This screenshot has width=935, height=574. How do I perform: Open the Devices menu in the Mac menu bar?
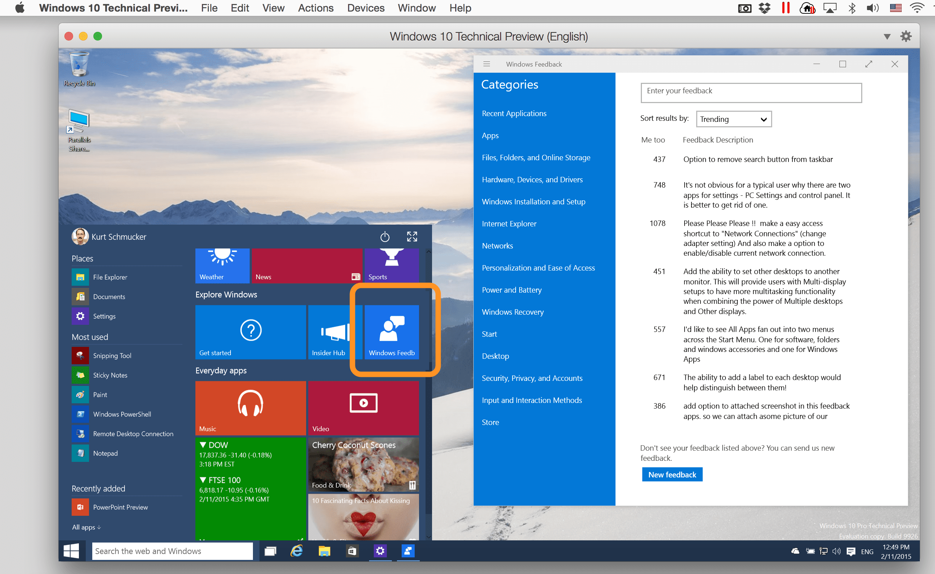point(365,8)
